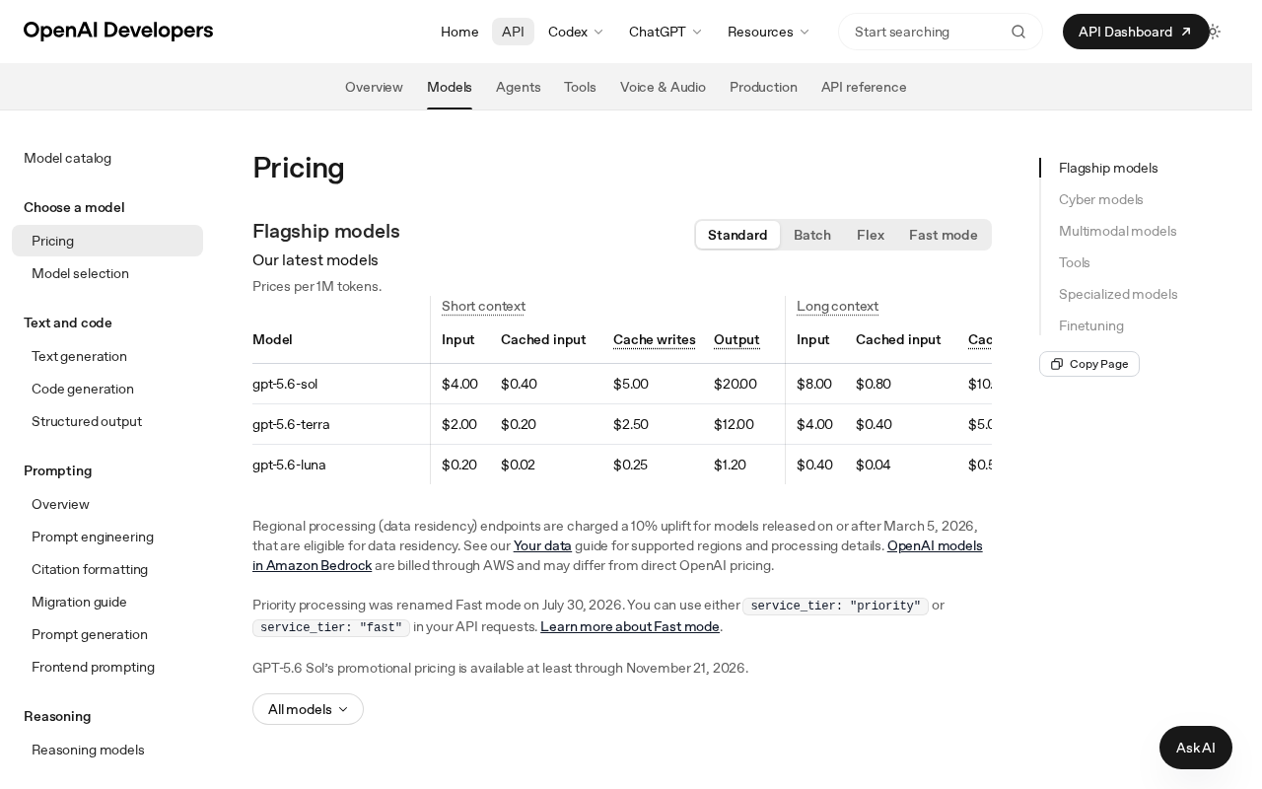Image resolution: width=1262 pixels, height=789 pixels.
Task: Switch pricing to Batch tier
Action: coord(812,235)
